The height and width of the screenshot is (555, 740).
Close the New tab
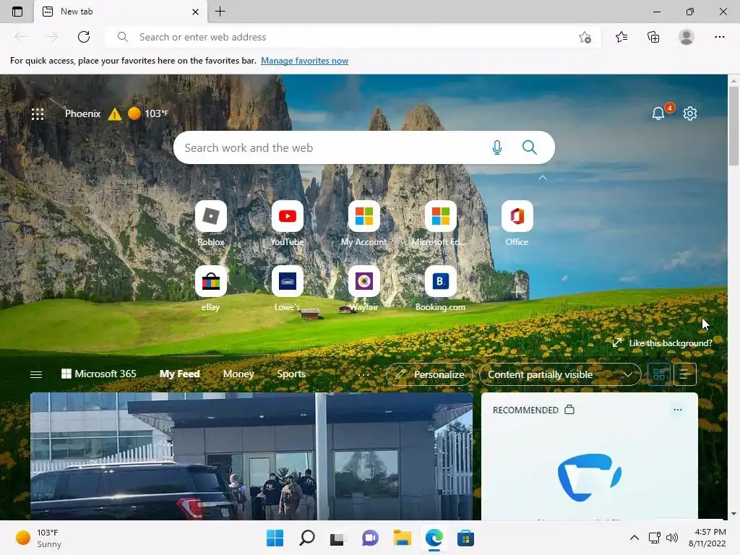[195, 12]
